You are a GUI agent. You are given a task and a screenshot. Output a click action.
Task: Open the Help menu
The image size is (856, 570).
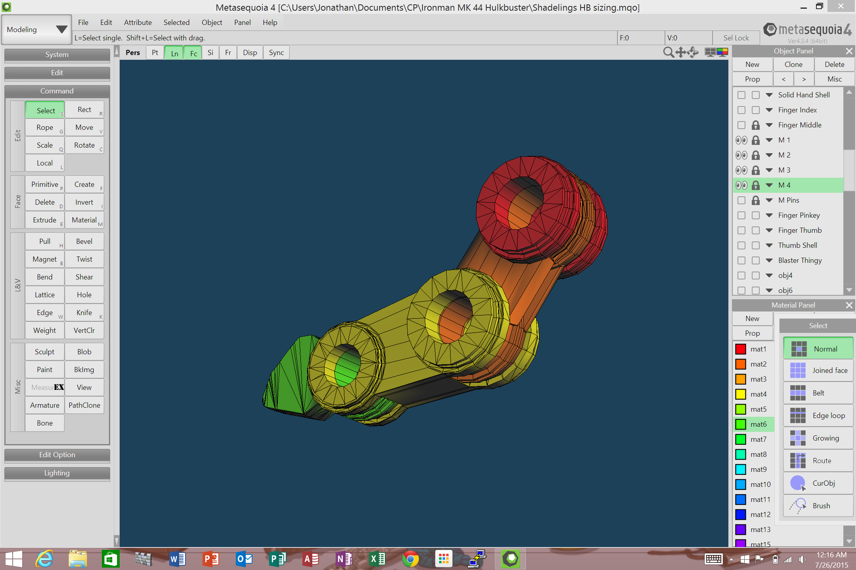(x=270, y=23)
